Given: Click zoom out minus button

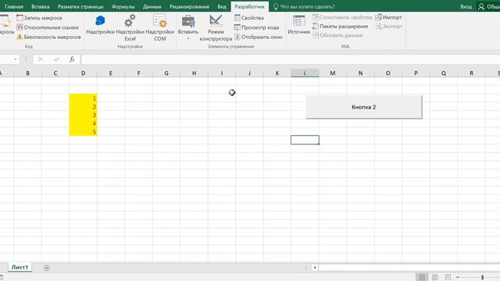Looking at the screenshot, I should (x=458, y=277).
